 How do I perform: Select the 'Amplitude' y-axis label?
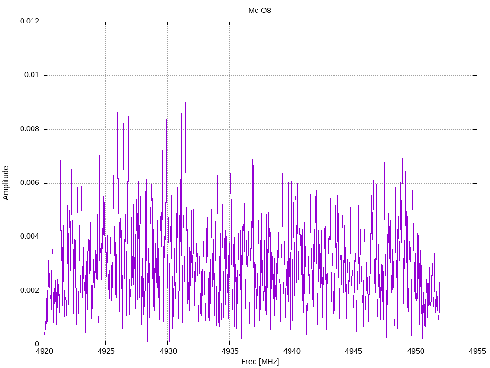(6, 183)
